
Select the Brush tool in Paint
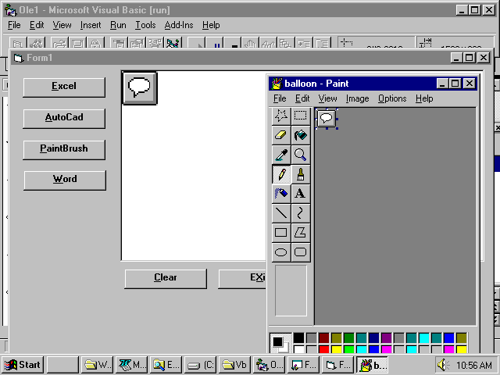click(300, 173)
